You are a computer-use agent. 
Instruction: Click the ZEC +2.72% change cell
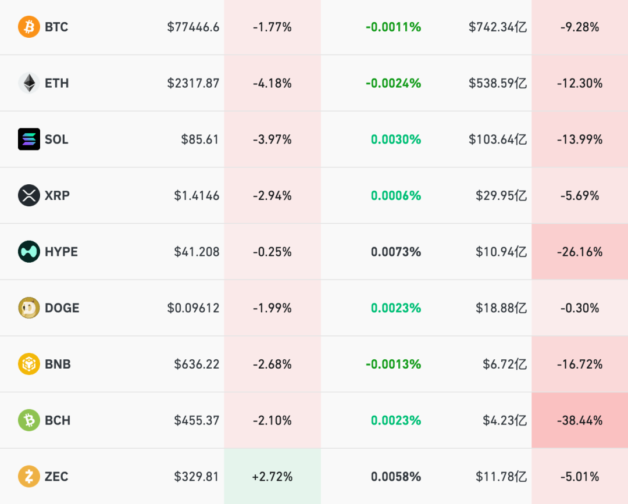[272, 477]
